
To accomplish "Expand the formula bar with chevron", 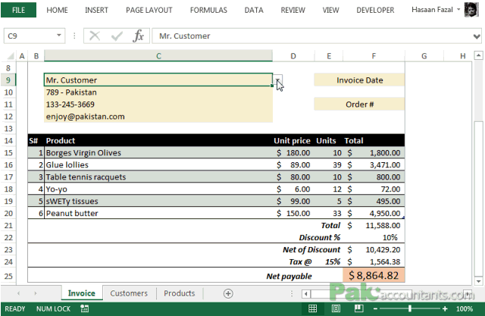I will tap(477, 36).
